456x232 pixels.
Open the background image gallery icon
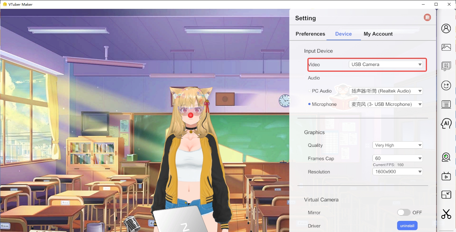[446, 47]
